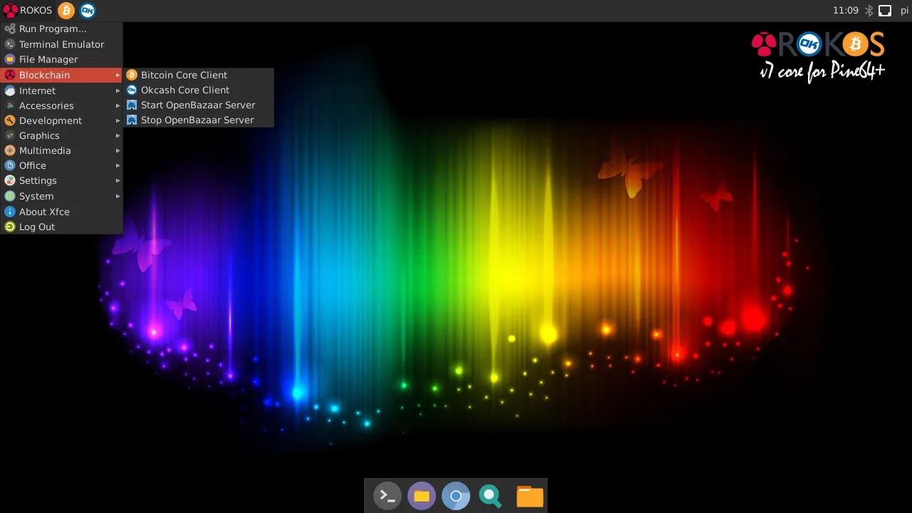This screenshot has width=912, height=513.
Task: Click the Run Program gears icon
Action: (10, 29)
